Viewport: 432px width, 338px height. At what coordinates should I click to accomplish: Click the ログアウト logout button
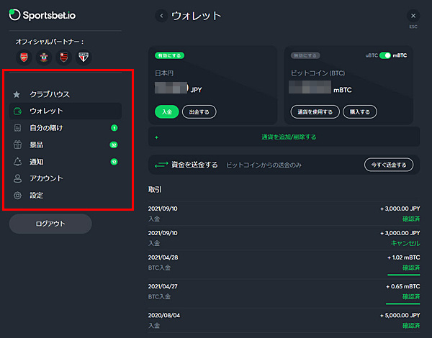tap(50, 224)
